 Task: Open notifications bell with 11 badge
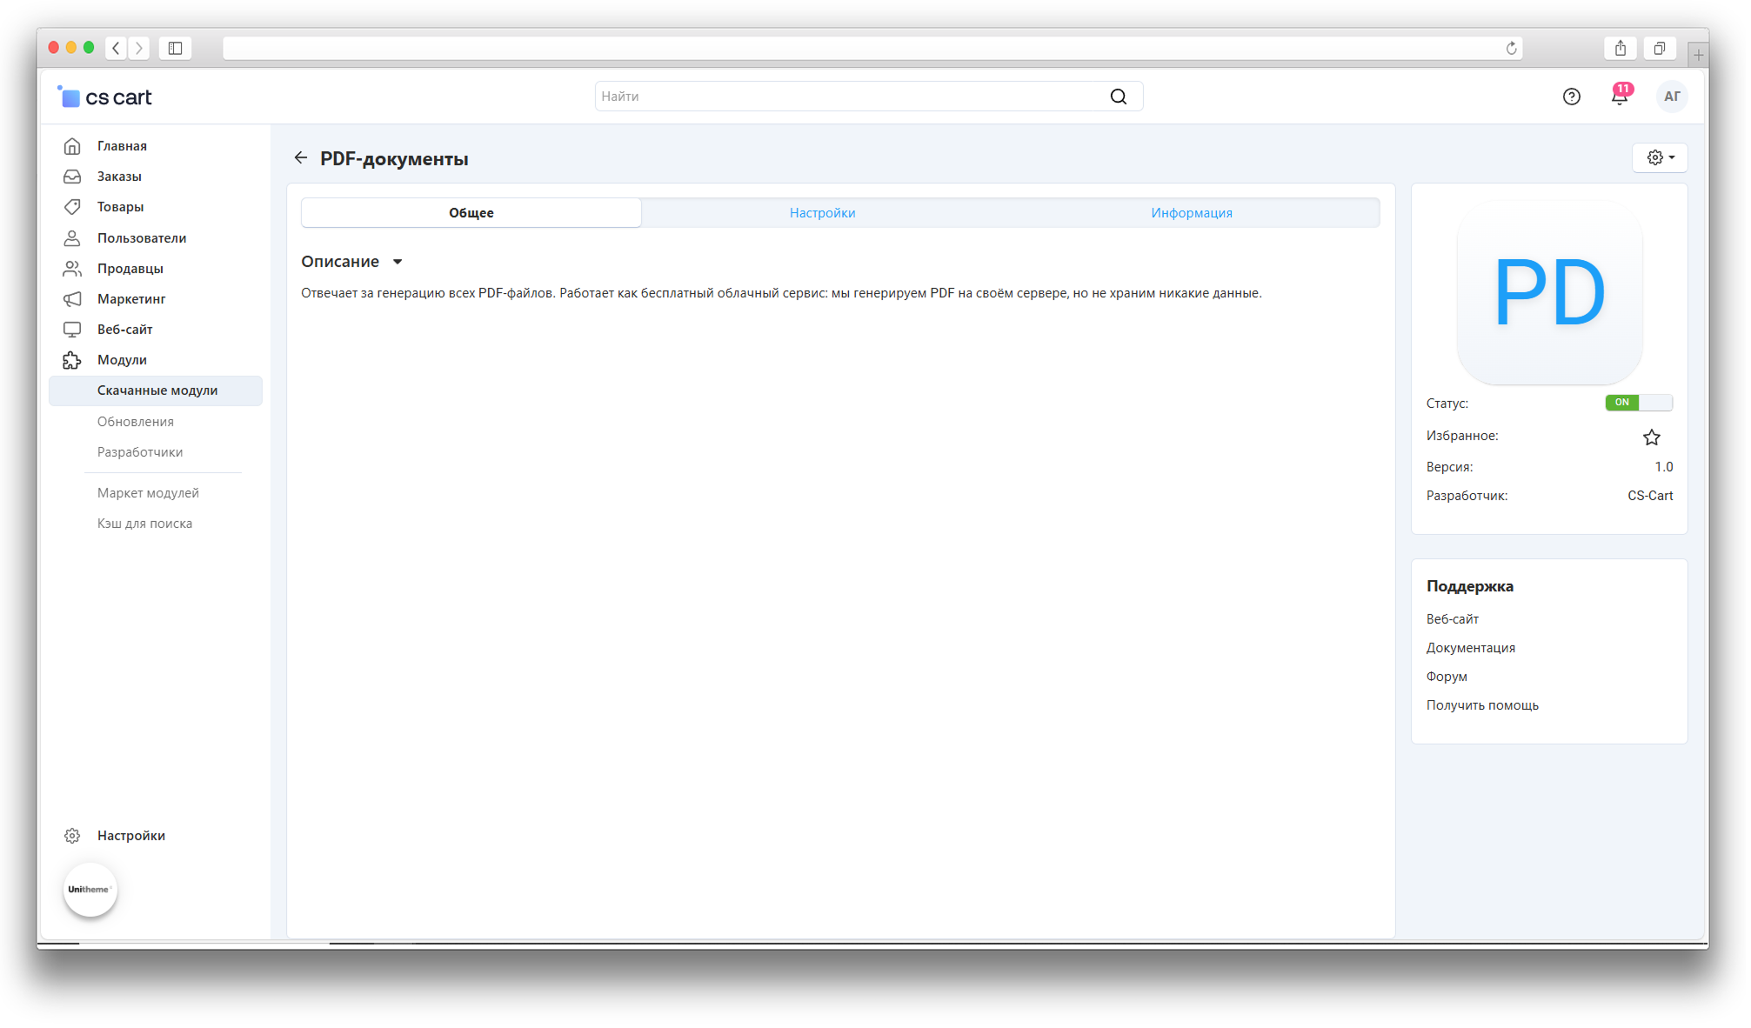click(1619, 97)
